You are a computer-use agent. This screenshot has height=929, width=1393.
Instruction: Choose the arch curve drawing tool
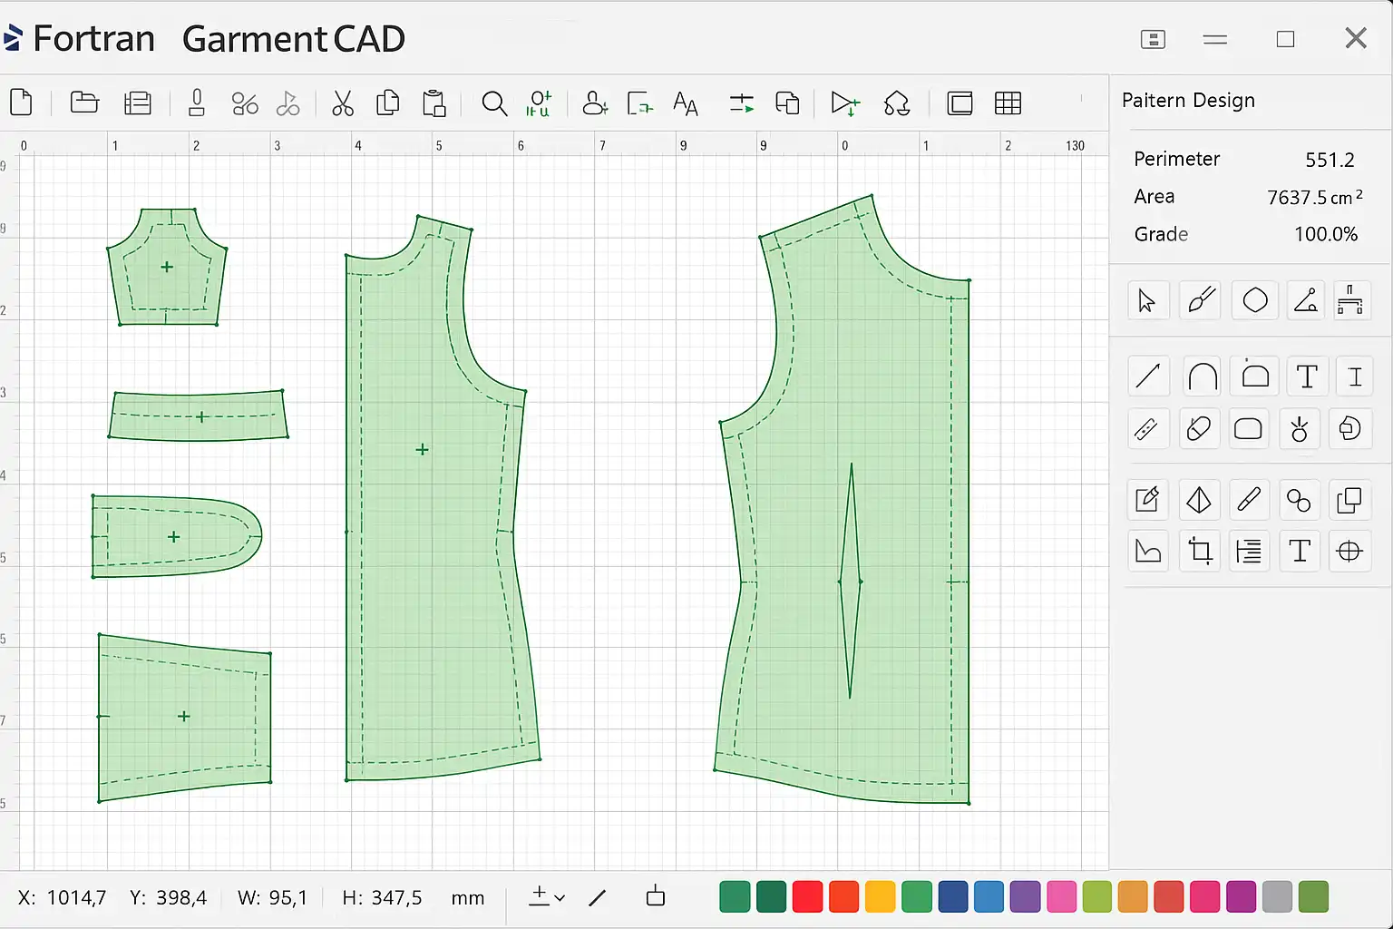pyautogui.click(x=1203, y=376)
